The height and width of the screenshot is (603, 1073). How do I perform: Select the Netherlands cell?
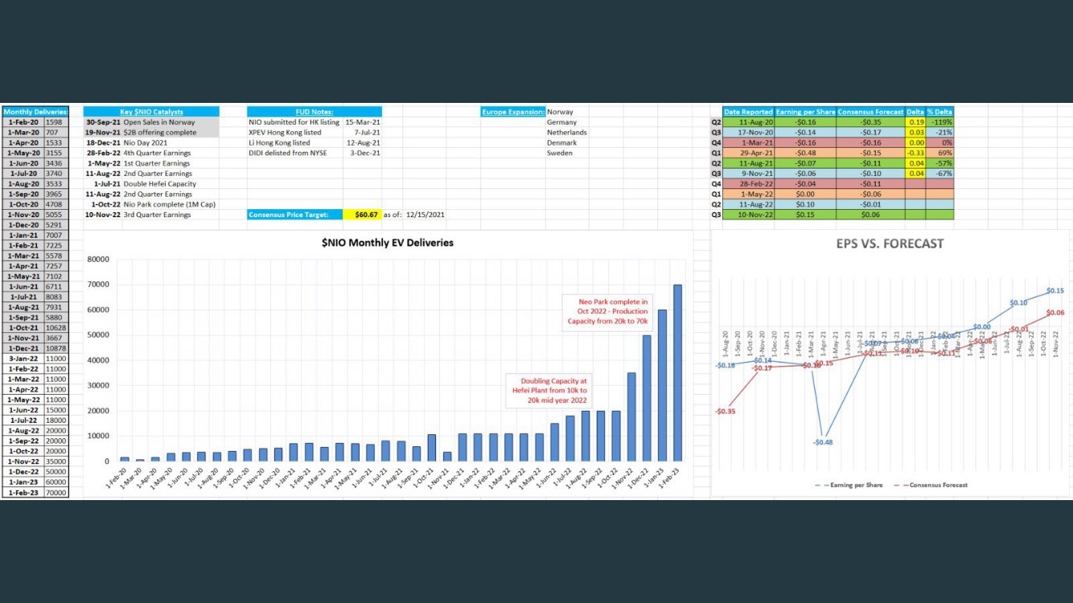click(567, 133)
